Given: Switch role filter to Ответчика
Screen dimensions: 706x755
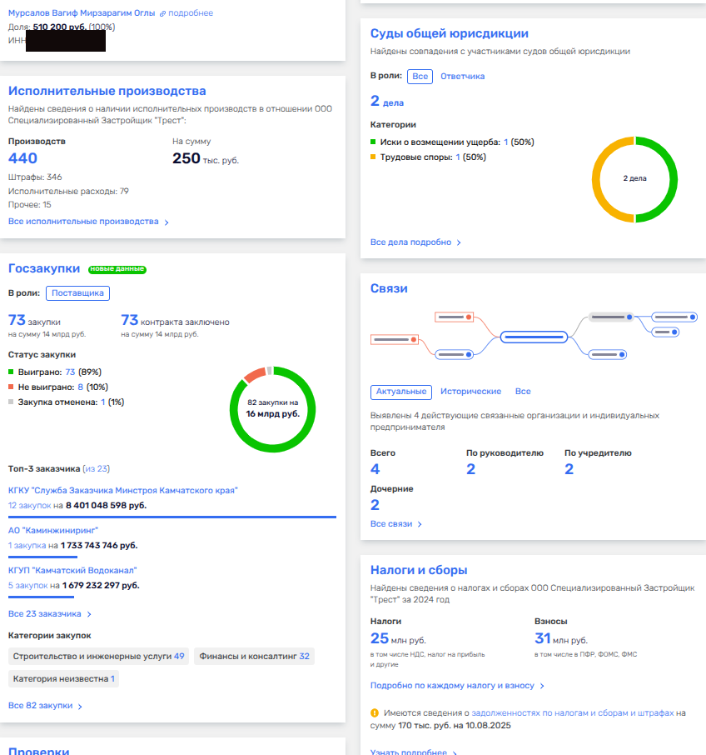Looking at the screenshot, I should click(462, 77).
